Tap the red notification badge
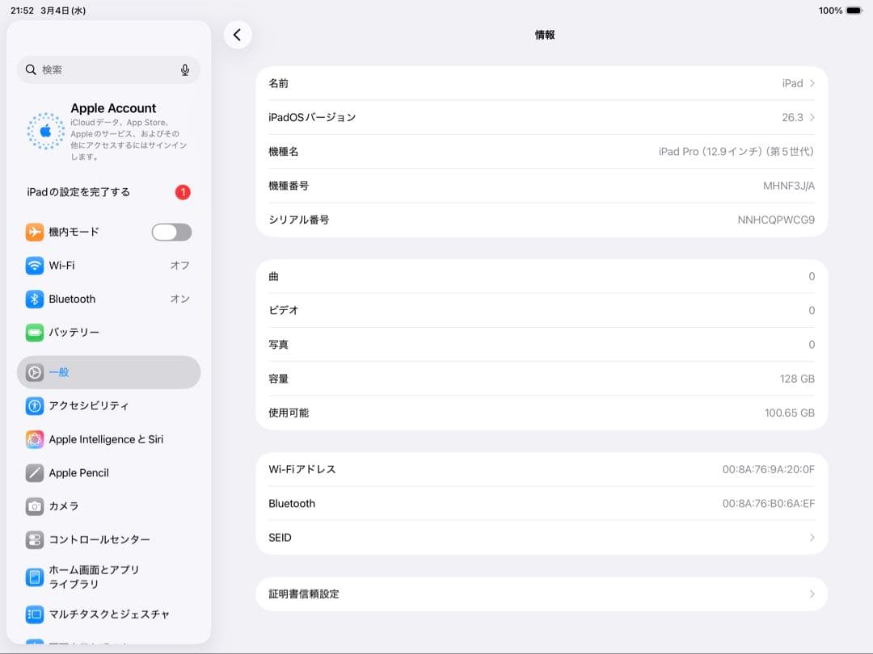Image resolution: width=873 pixels, height=654 pixels. (183, 192)
